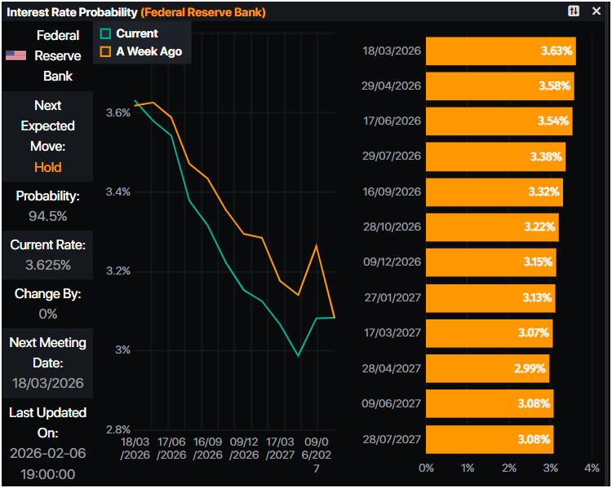This screenshot has width=612, height=488.
Task: Select the 29/04/2026 bar showing 3.58%
Action: [499, 86]
